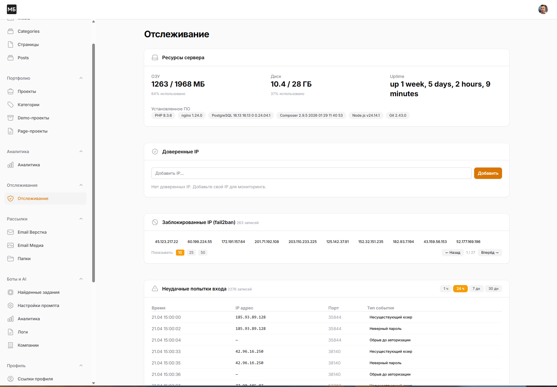Click the IP адрес column header
Screen dimensions: 557x387
(244, 308)
